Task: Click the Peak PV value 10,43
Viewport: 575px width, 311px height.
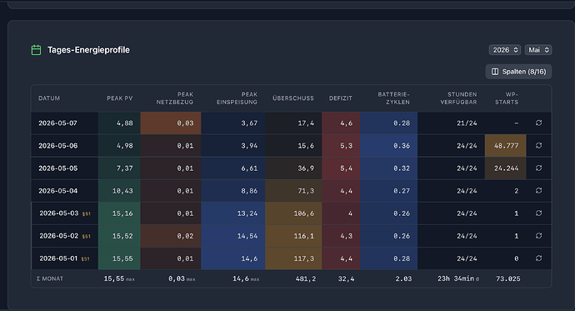Action: point(122,191)
